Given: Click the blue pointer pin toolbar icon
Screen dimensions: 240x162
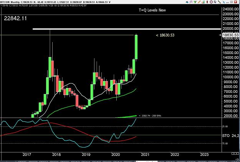Looking at the screenshot, I should click(x=223, y=2).
